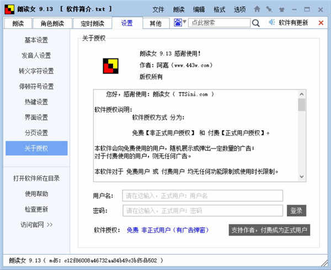Screen dimensions: 331x270
Task: Click the pin icon in title bar
Action: 269,9
